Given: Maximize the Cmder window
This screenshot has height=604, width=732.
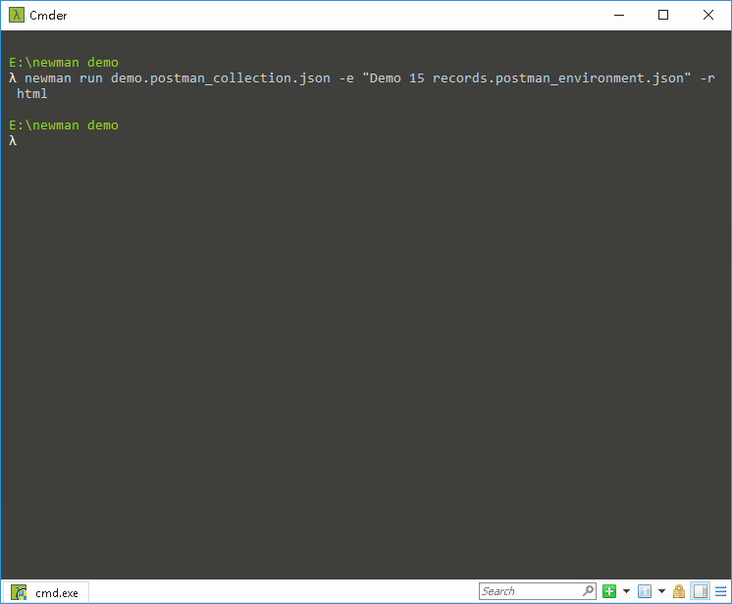Looking at the screenshot, I should [663, 15].
